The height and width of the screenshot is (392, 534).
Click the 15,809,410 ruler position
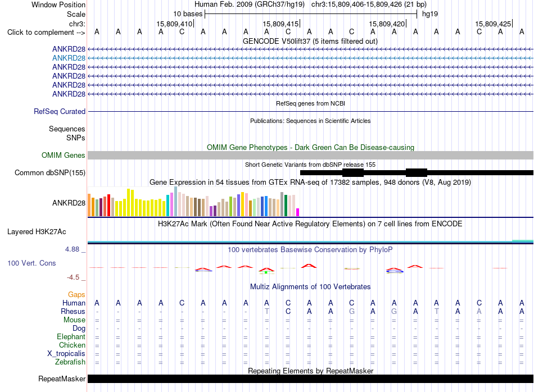point(174,24)
